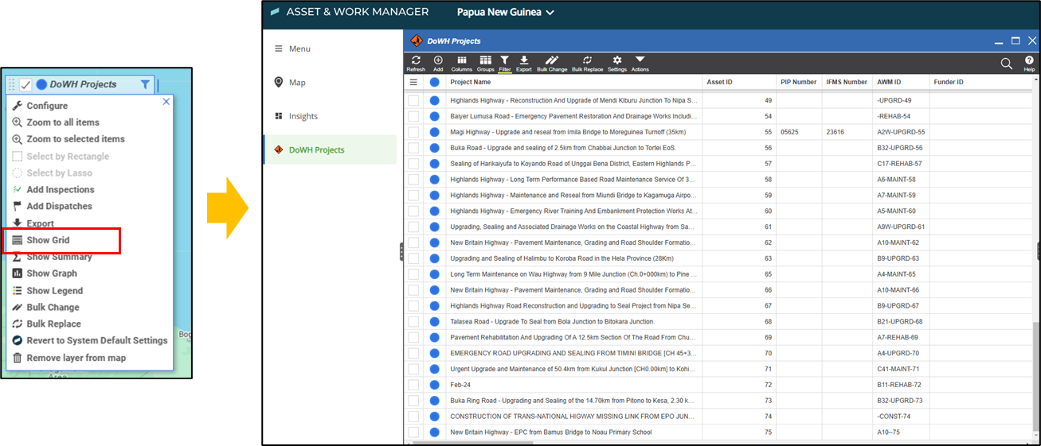Sort by PIP Number column header

[x=800, y=82]
